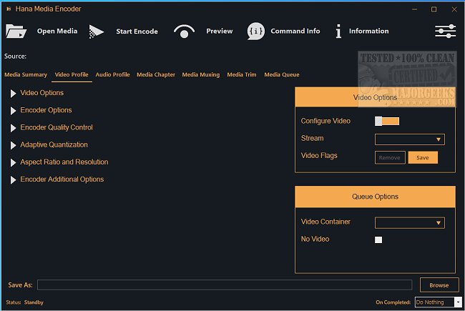The image size is (465, 311).
Task: Open the Stream dropdown
Action: [410, 139]
